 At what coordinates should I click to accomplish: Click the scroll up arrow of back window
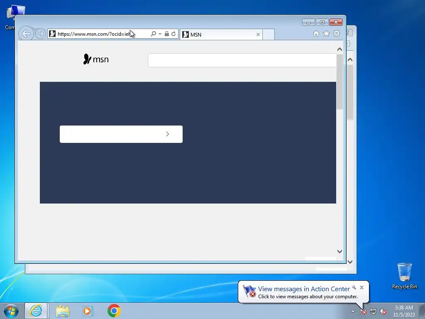[x=350, y=60]
